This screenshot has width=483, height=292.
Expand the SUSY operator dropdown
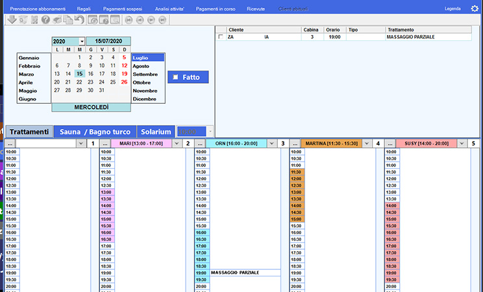pyautogui.click(x=462, y=143)
